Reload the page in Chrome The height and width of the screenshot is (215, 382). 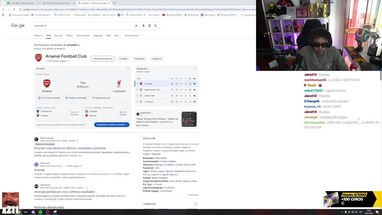[14, 9]
